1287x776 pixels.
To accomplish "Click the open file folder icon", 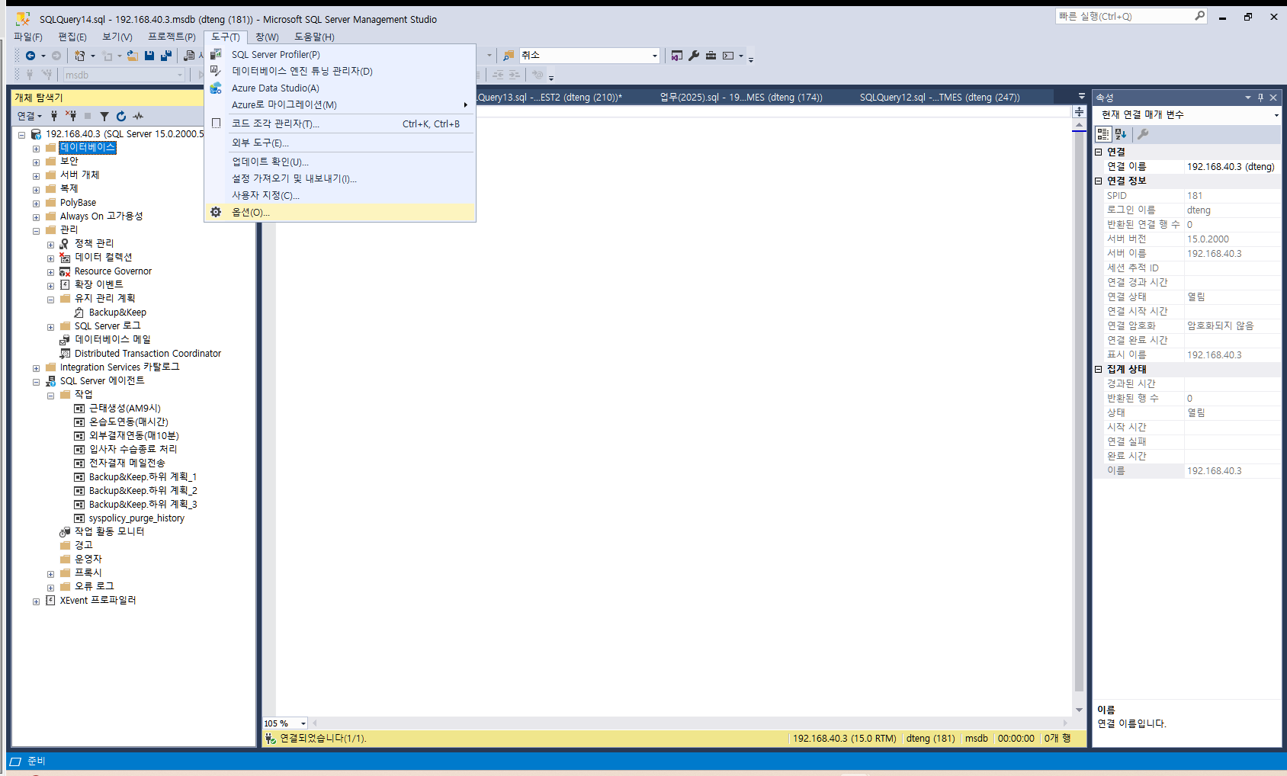I will point(133,56).
